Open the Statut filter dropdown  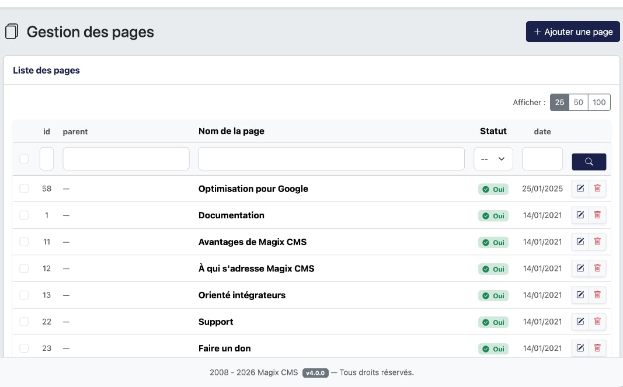493,159
